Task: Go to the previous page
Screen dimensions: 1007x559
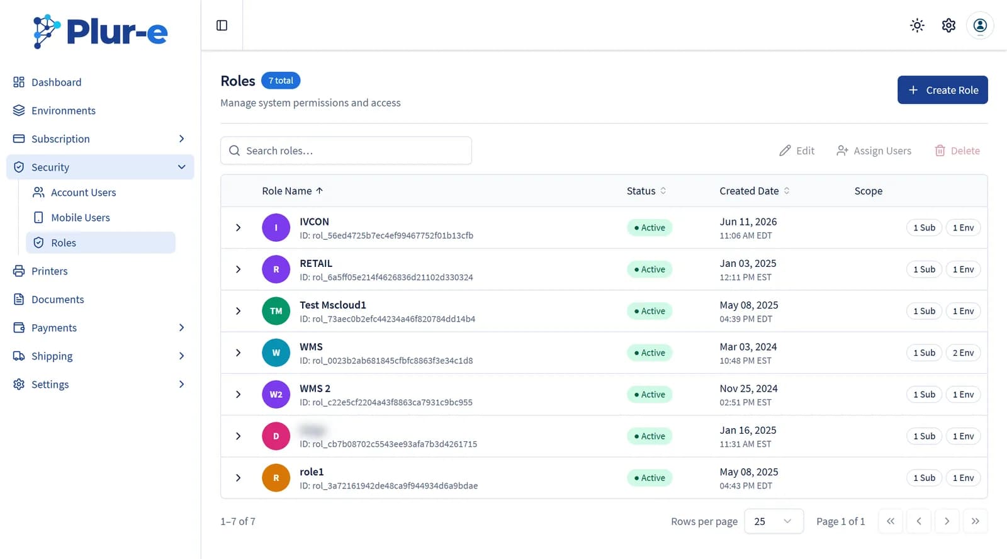Action: (919, 521)
